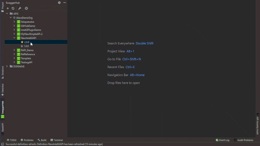The height and width of the screenshot is (146, 260).
Task: Click the Alt+1 Project View shortcut
Action: pos(130,51)
